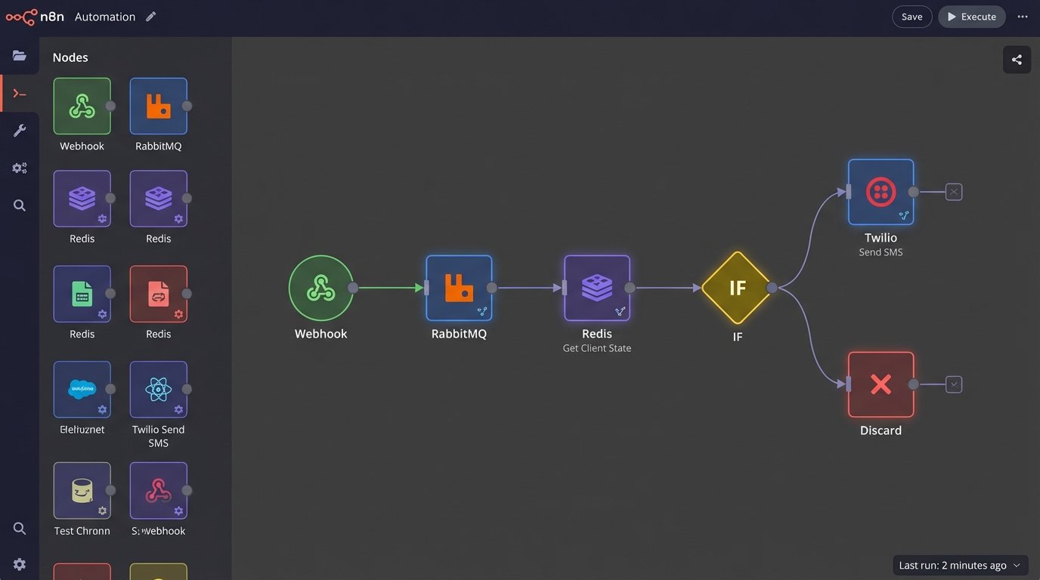Switch to the wrench tools sidebar tab
Image resolution: width=1040 pixels, height=580 pixels.
pyautogui.click(x=20, y=131)
